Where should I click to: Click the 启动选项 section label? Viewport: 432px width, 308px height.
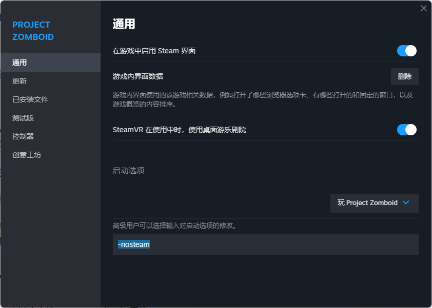pyautogui.click(x=128, y=170)
